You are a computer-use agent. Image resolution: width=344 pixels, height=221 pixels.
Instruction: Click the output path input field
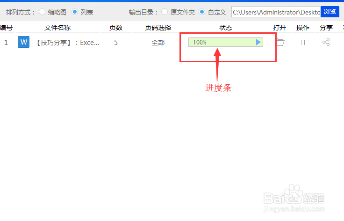click(276, 12)
